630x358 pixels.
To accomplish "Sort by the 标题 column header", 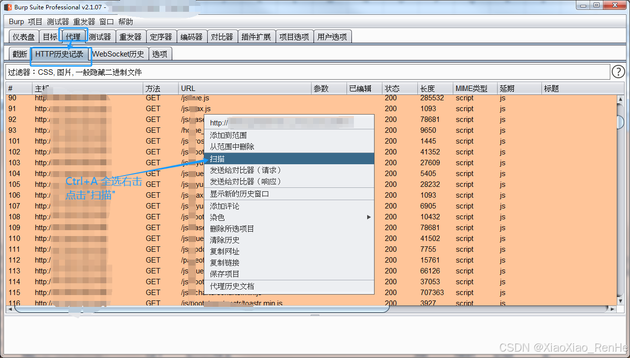I will click(583, 89).
